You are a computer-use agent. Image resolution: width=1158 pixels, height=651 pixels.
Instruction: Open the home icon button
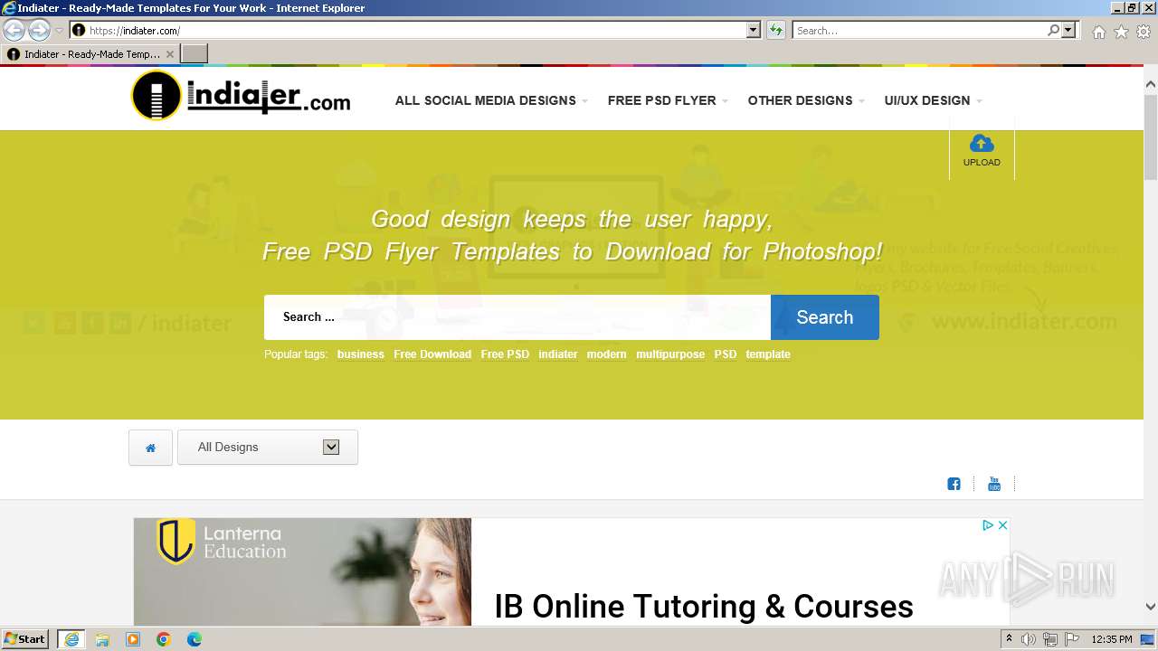150,448
